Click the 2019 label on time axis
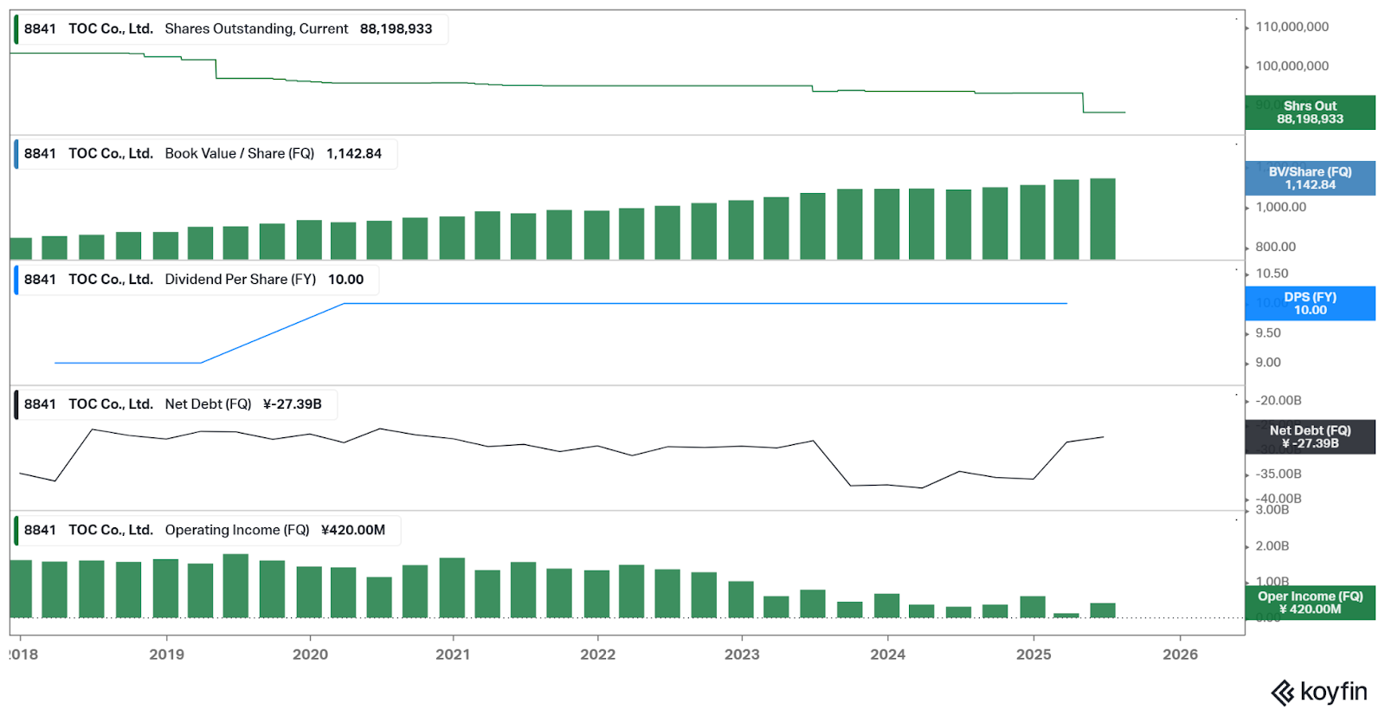1385x716 pixels. pos(166,655)
